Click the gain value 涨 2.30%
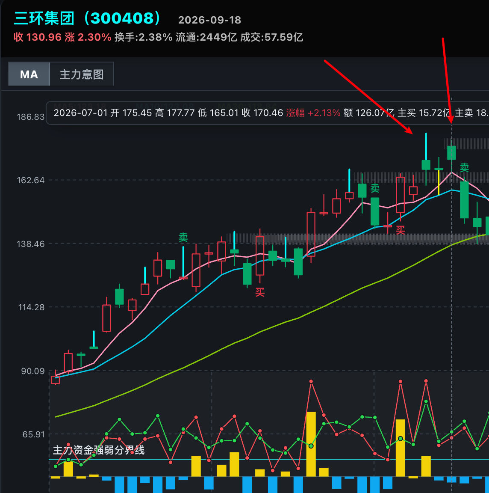 click(x=88, y=37)
